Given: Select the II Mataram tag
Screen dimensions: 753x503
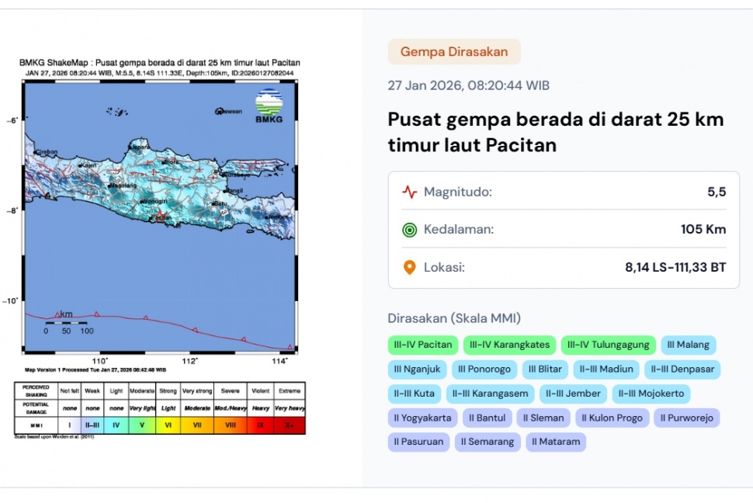Looking at the screenshot, I should tap(556, 442).
